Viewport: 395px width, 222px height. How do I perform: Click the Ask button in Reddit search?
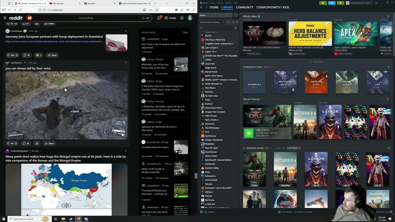(145, 18)
